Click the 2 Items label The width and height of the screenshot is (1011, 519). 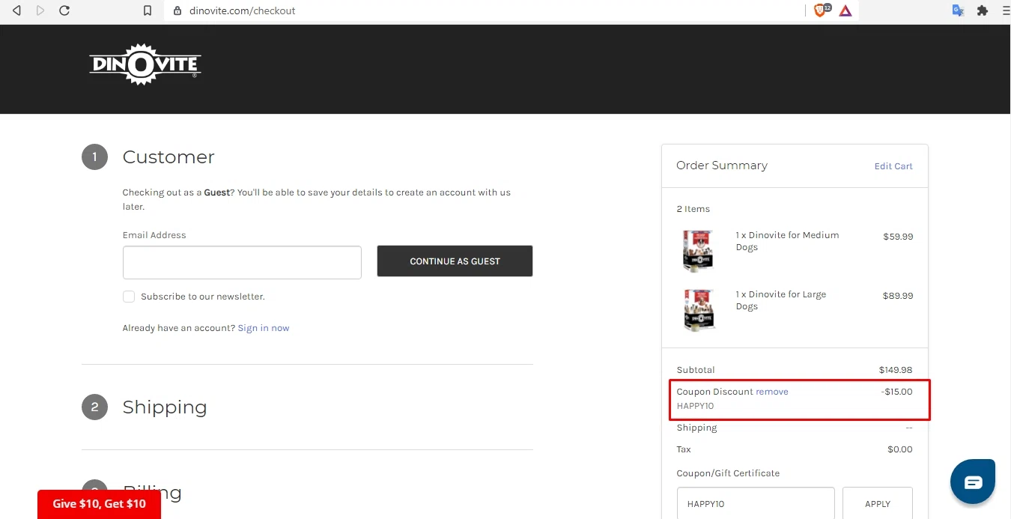point(693,209)
